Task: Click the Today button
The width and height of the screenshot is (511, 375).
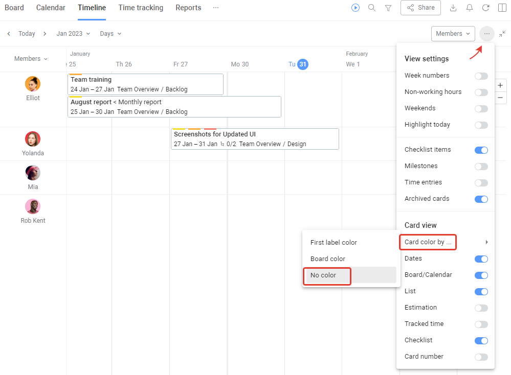Action: pos(27,34)
